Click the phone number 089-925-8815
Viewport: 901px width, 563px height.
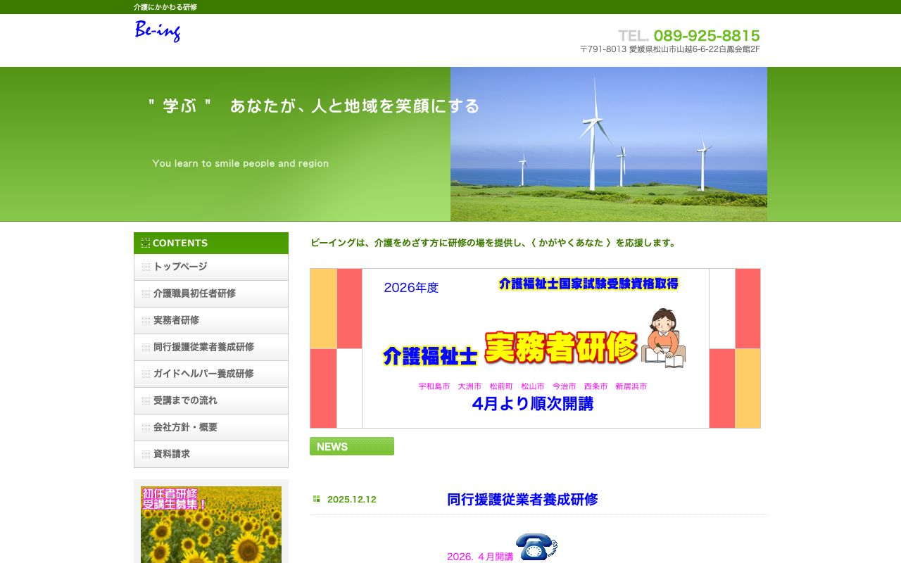coord(706,36)
